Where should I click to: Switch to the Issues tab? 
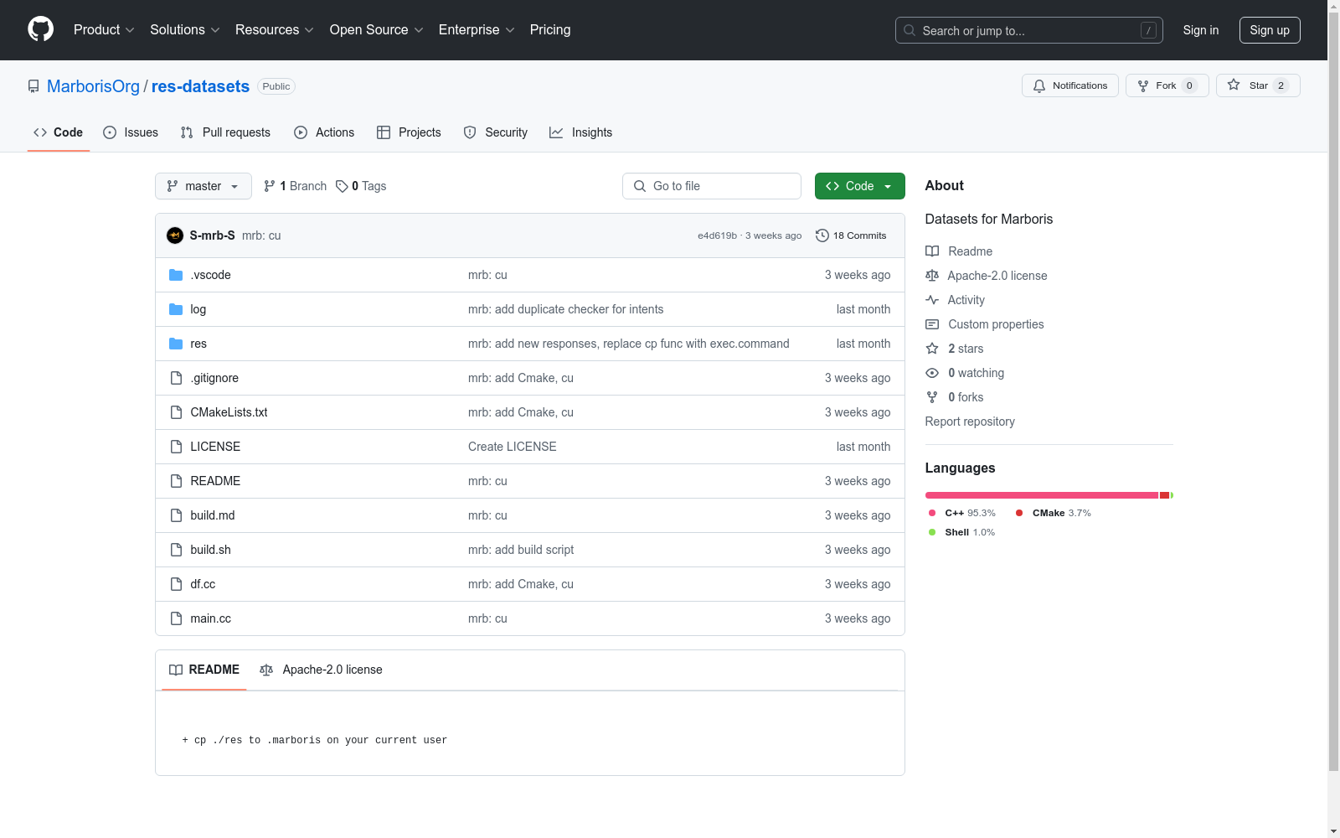click(x=131, y=132)
